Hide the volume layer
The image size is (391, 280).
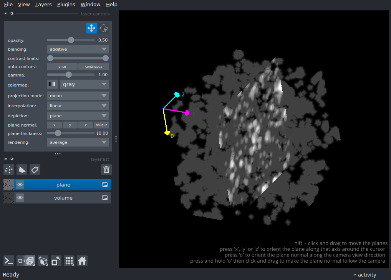coord(20,198)
